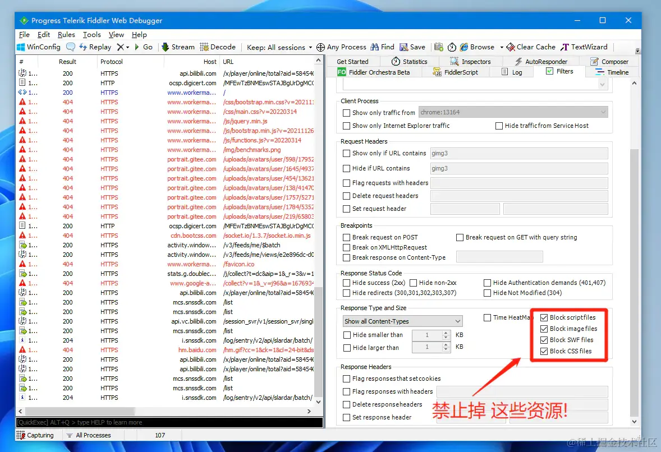Viewport: 661px width, 452px height.
Task: Check Break request on POST
Action: 347,238
